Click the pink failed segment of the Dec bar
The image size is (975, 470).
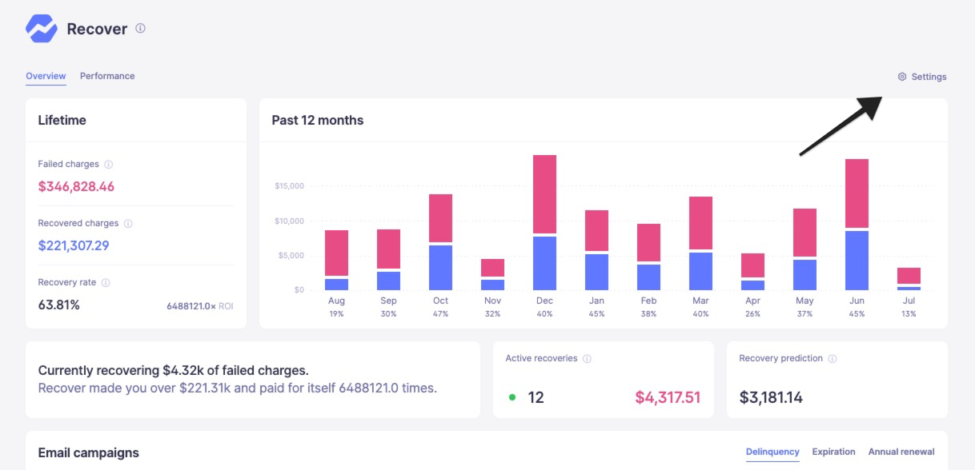pyautogui.click(x=544, y=194)
